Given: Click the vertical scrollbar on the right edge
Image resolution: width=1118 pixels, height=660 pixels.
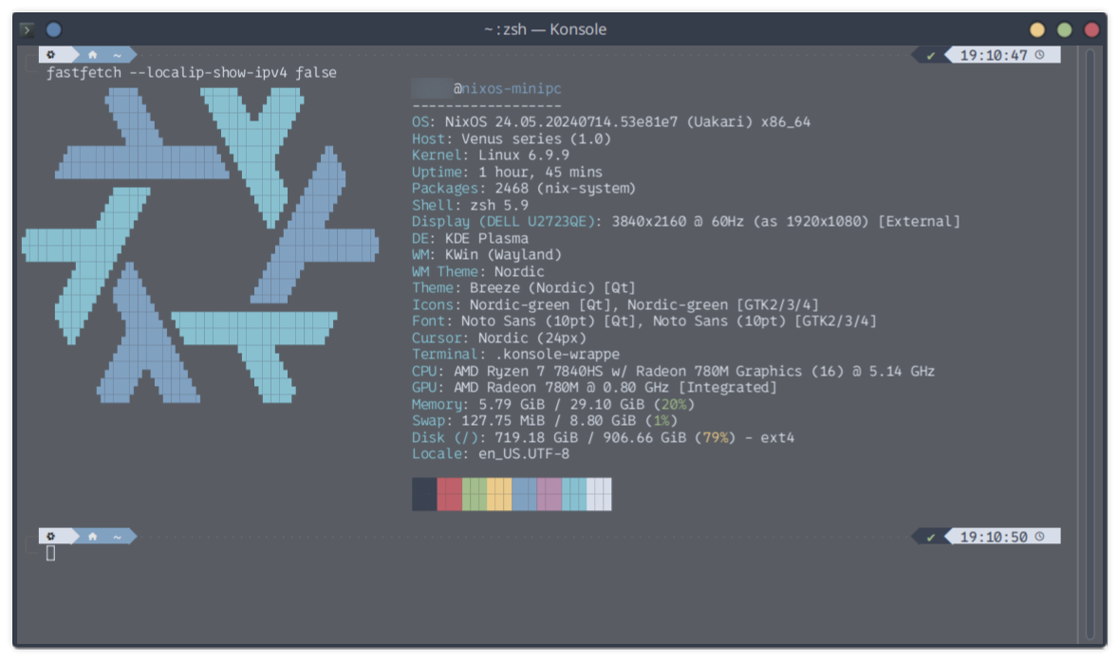Looking at the screenshot, I should [1090, 341].
